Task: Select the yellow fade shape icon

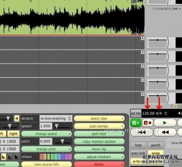Action: [4, 157]
